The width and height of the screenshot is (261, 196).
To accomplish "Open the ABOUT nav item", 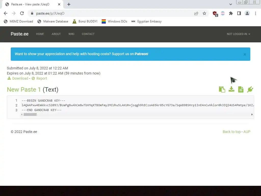I will point(56,34).
